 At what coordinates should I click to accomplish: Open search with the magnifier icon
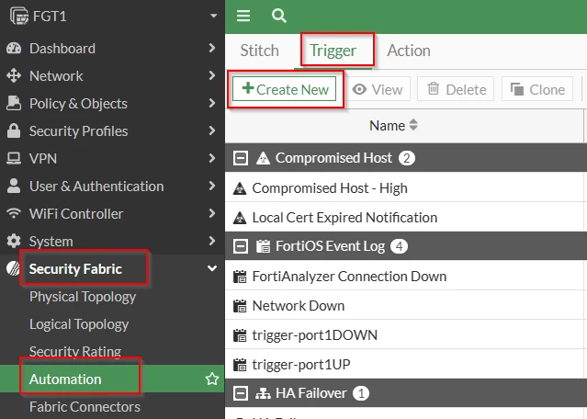click(279, 16)
